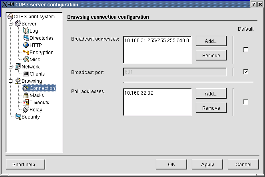Click the Log book icon in tree
The image size is (265, 177).
tap(26, 31)
